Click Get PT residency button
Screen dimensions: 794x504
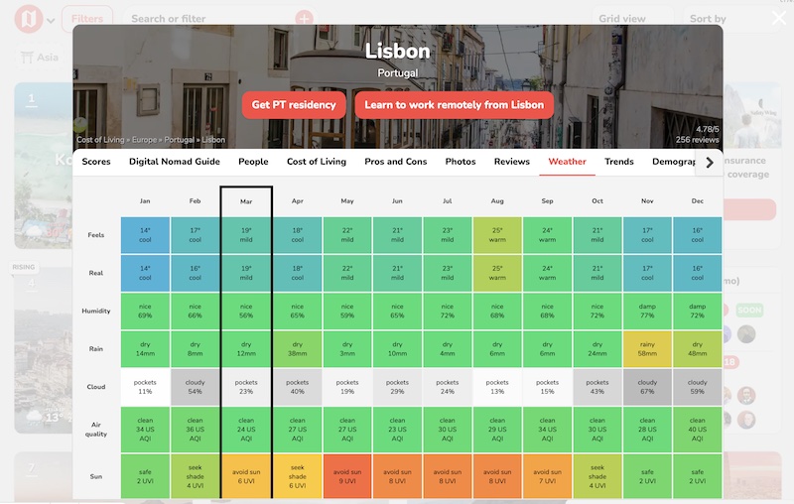(x=294, y=105)
